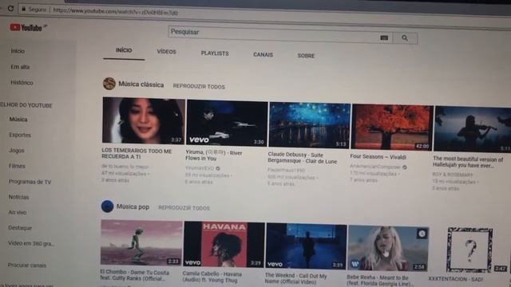Open the CANAIS tab
This screenshot has width=511, height=287.
pos(263,55)
